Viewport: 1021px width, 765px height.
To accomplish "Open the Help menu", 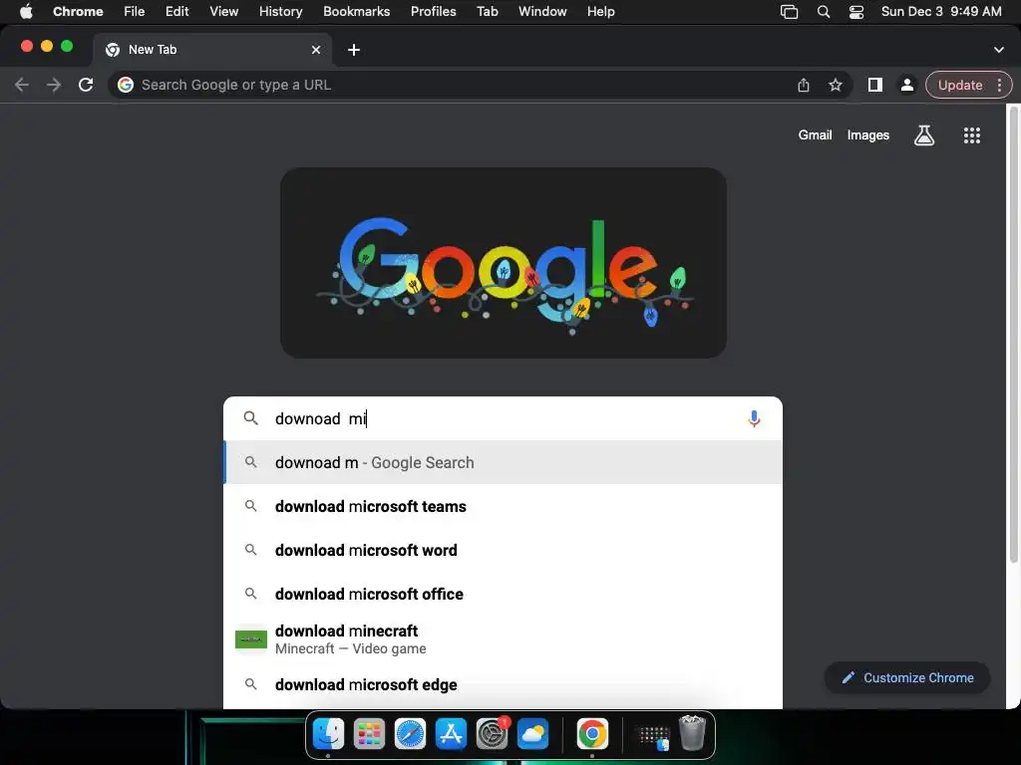I will pos(600,11).
